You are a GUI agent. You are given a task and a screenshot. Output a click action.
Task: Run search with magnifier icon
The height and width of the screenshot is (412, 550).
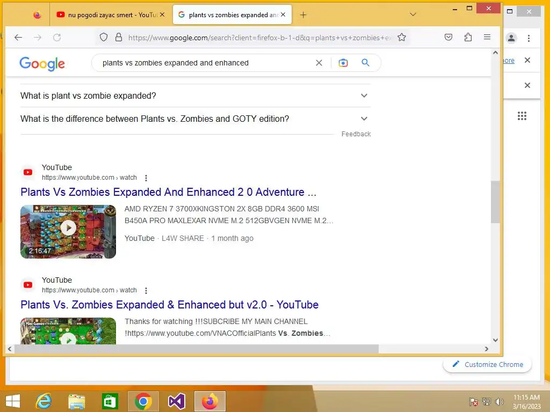365,63
